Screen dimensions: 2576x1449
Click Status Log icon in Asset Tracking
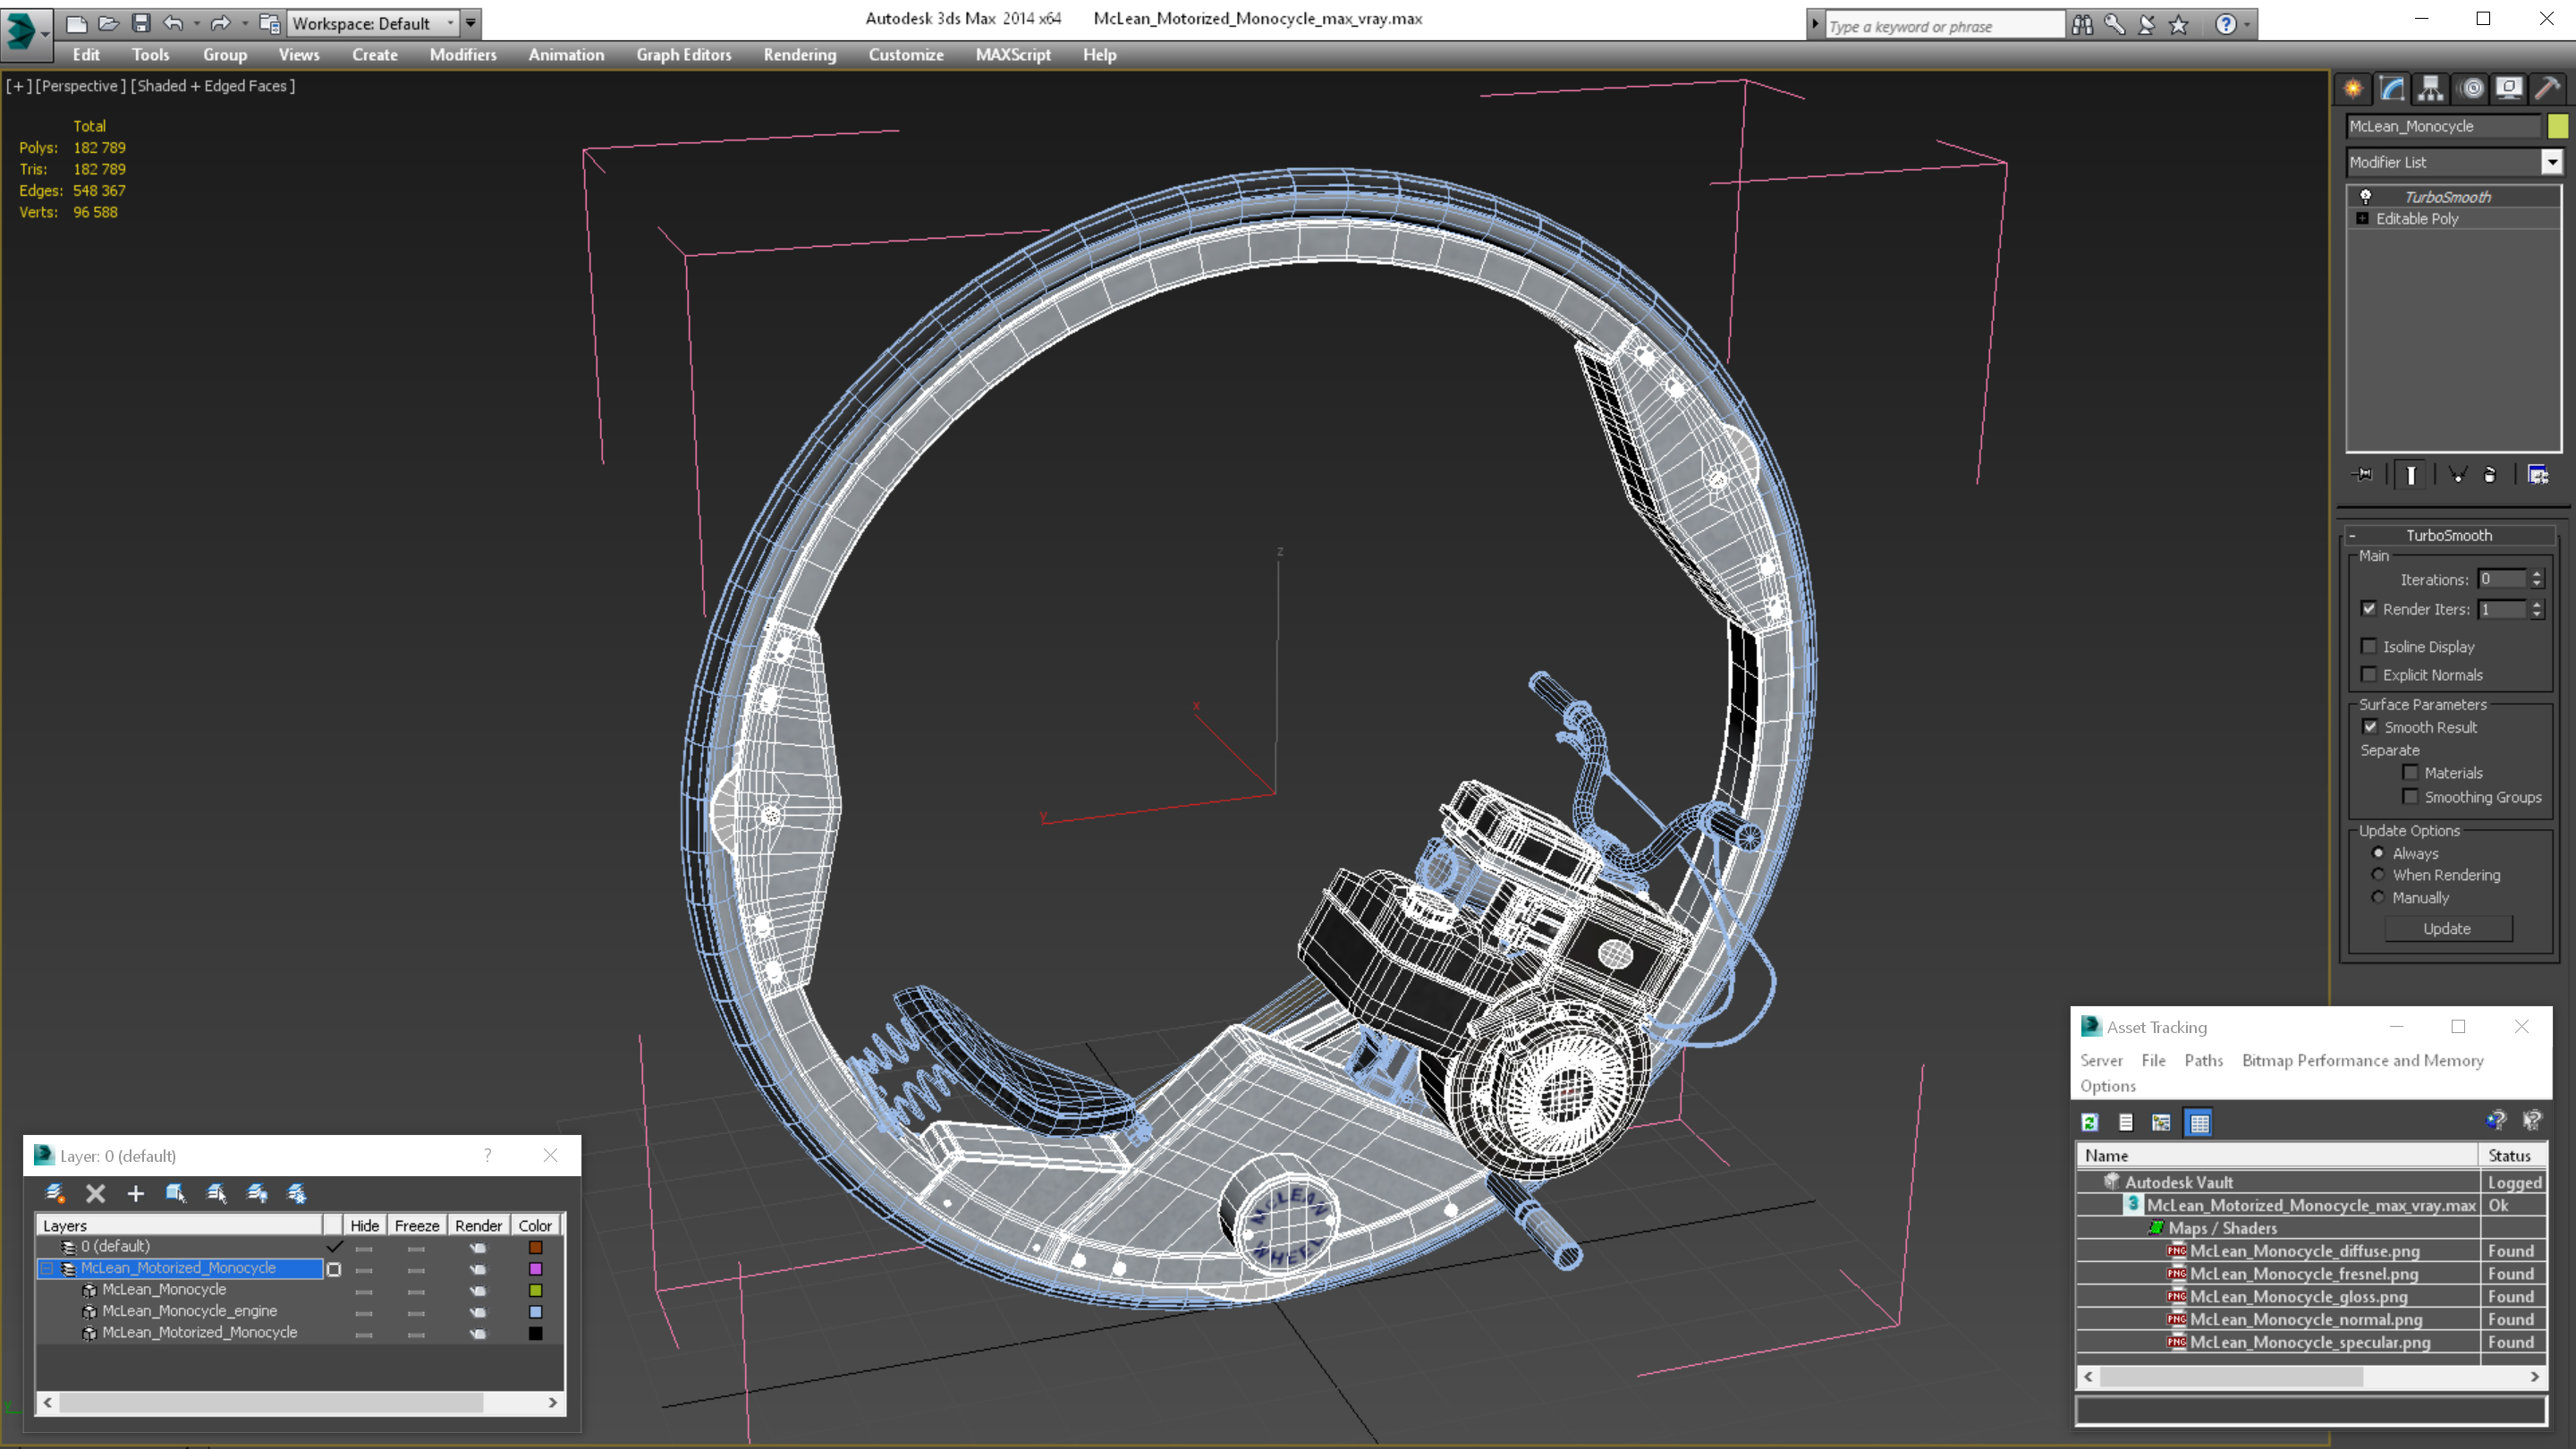click(x=2126, y=1123)
